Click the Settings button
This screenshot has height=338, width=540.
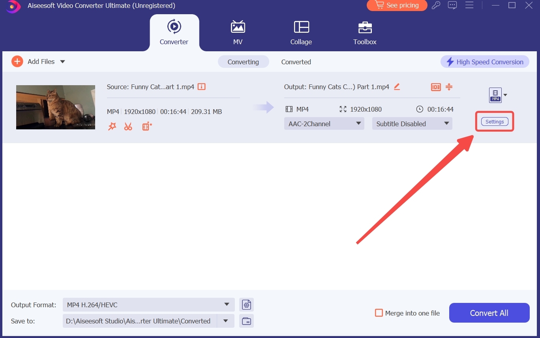pos(495,122)
